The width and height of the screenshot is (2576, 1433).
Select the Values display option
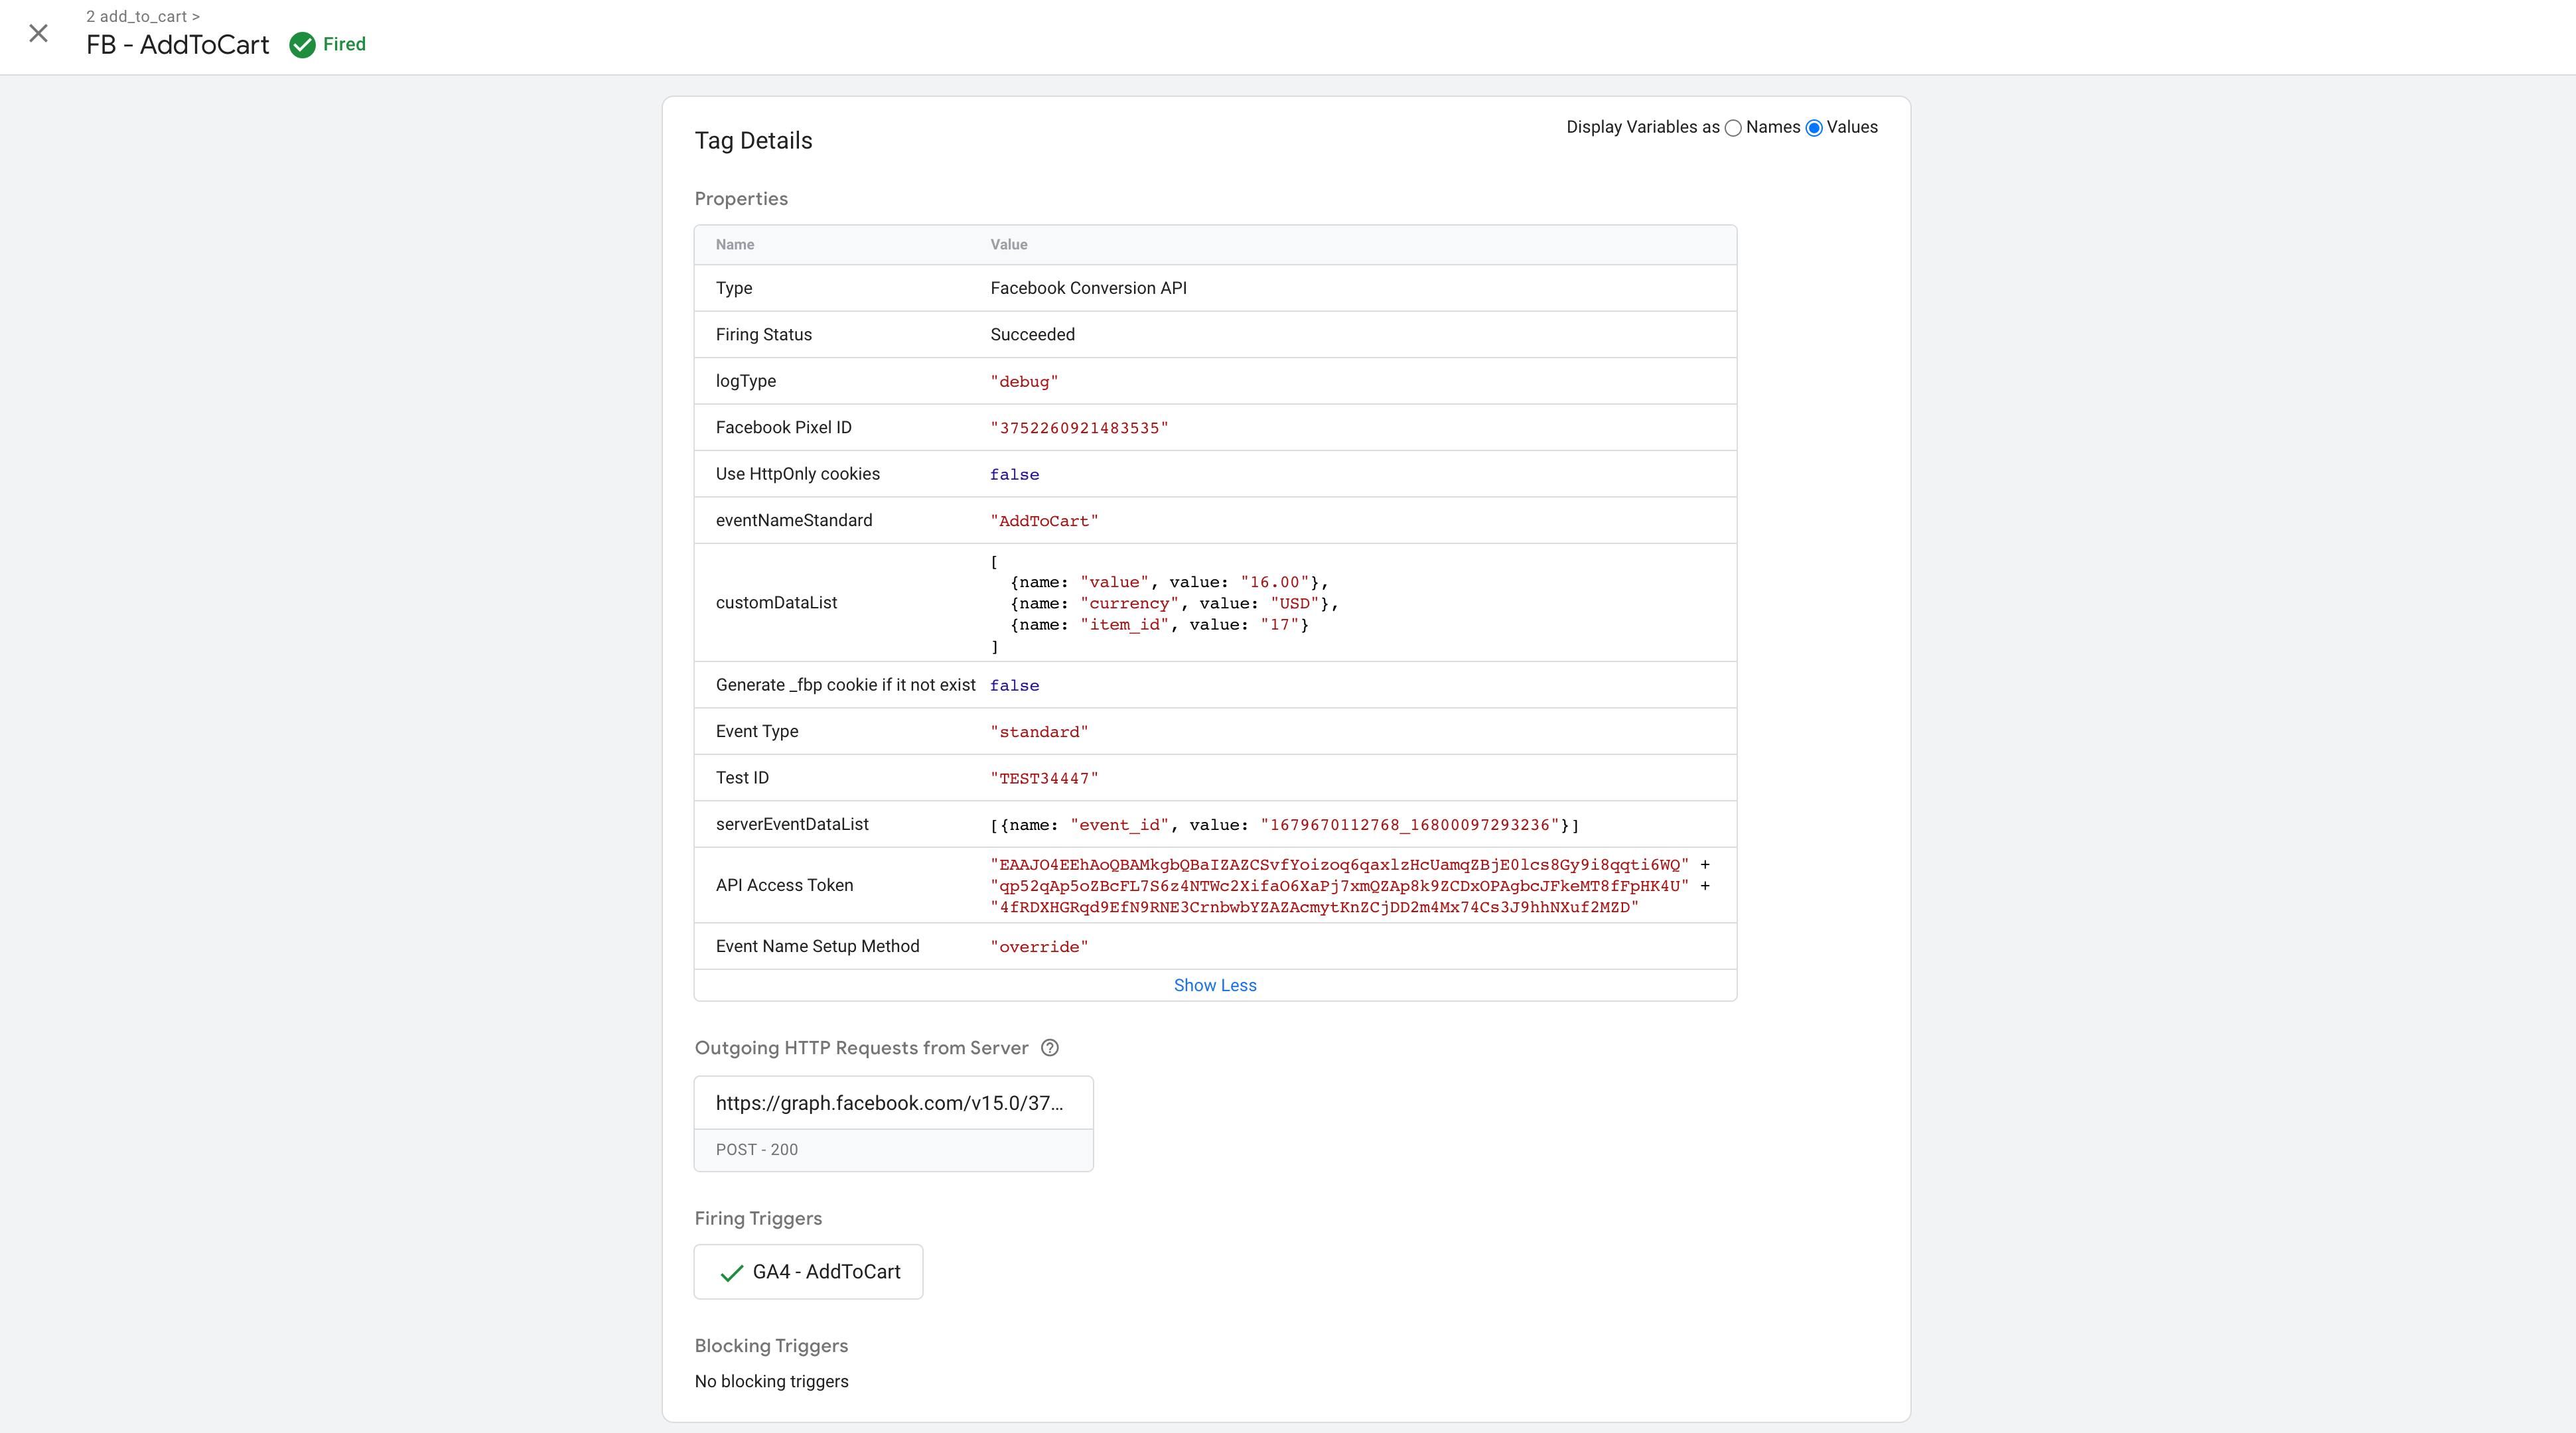coord(1813,128)
